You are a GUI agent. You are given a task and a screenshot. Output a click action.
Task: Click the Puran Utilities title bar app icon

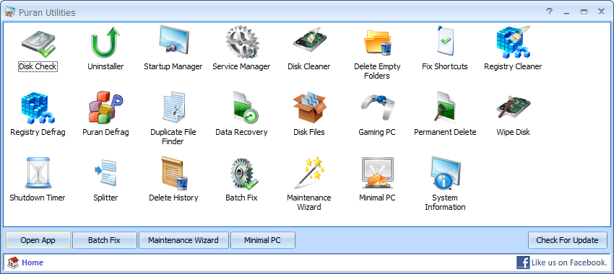tap(10, 12)
